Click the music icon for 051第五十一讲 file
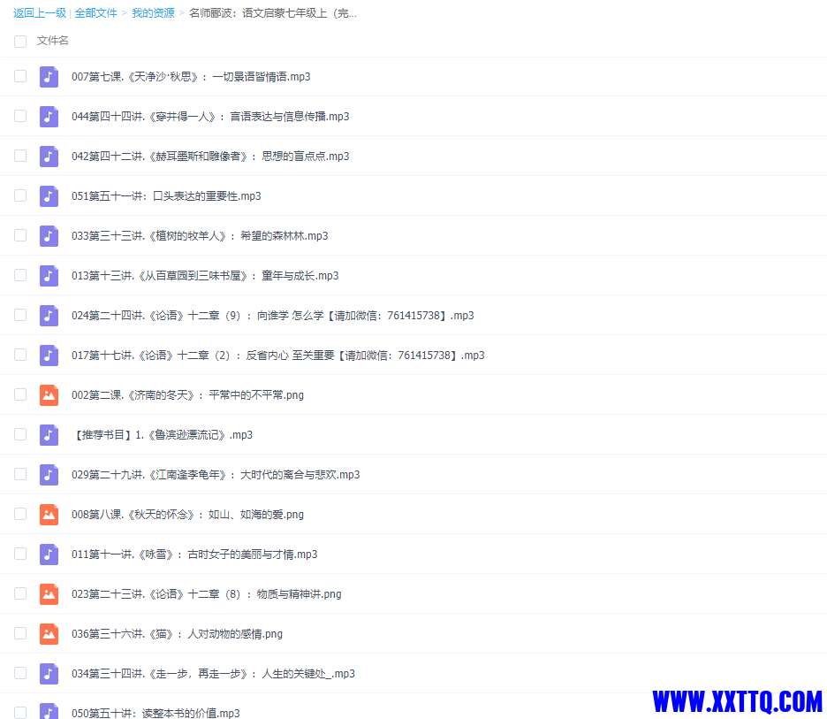827x719 pixels. click(49, 195)
